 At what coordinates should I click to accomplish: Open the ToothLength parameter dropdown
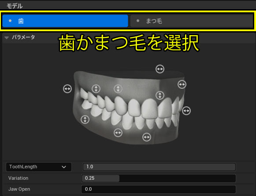pos(39,167)
